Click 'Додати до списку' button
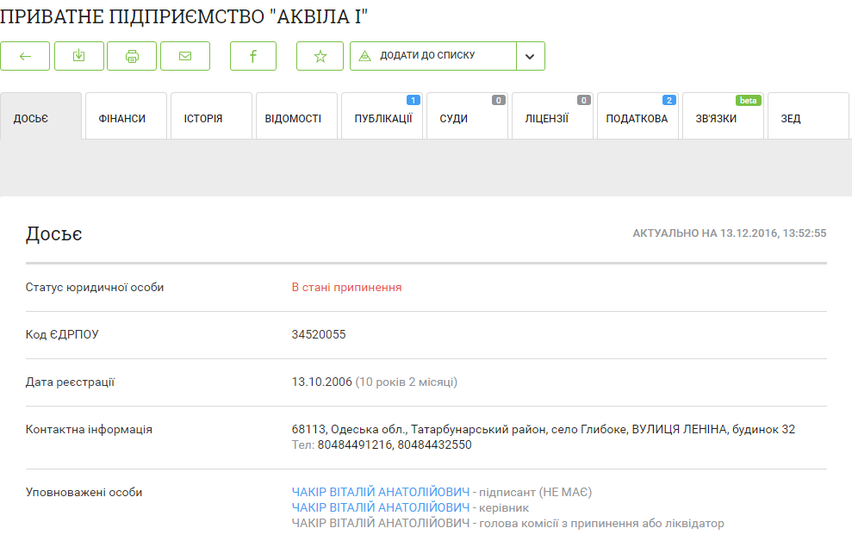 (x=432, y=56)
